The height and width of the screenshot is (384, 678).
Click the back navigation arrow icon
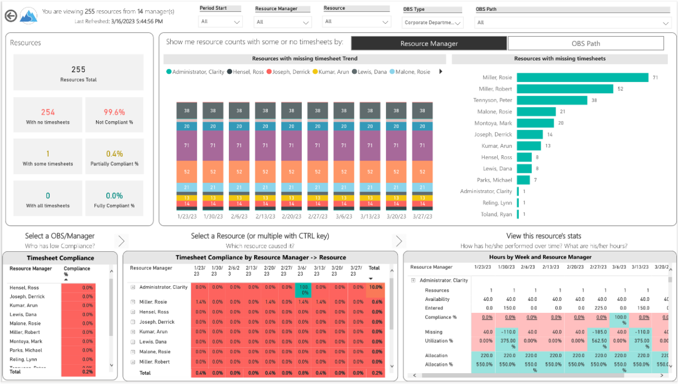[x=10, y=15]
